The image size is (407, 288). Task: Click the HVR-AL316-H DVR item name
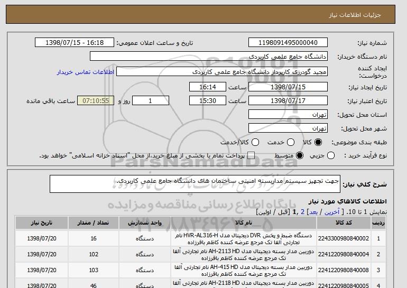[x=244, y=239]
